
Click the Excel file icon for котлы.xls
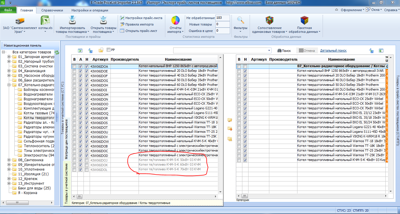click(x=45, y=21)
